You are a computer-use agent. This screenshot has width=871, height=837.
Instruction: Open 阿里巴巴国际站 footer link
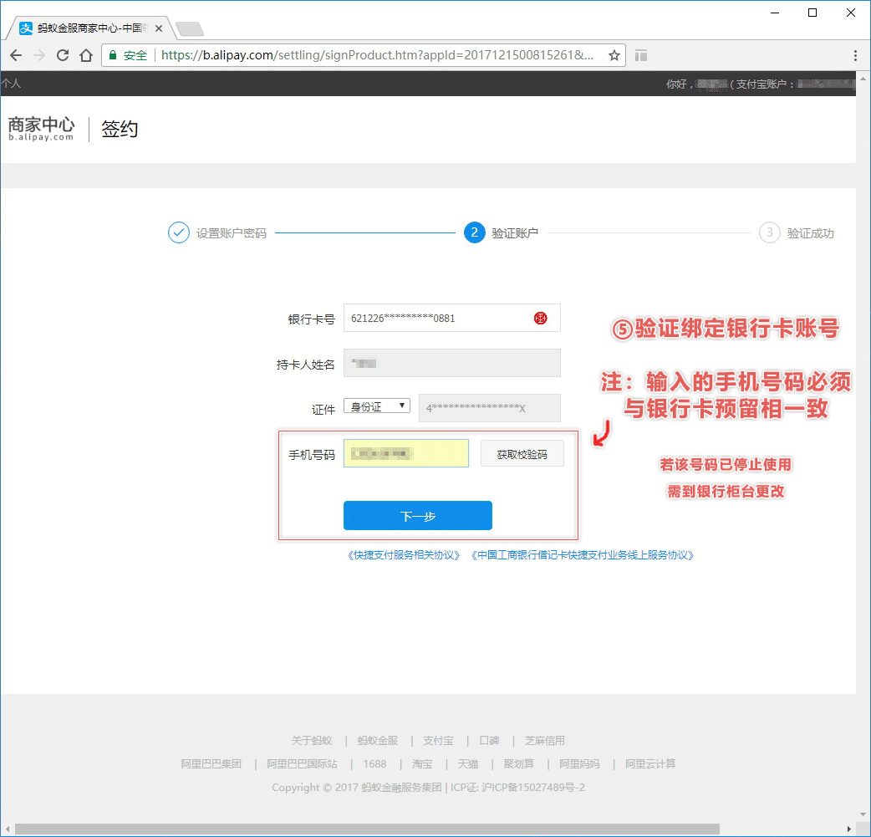[x=303, y=763]
